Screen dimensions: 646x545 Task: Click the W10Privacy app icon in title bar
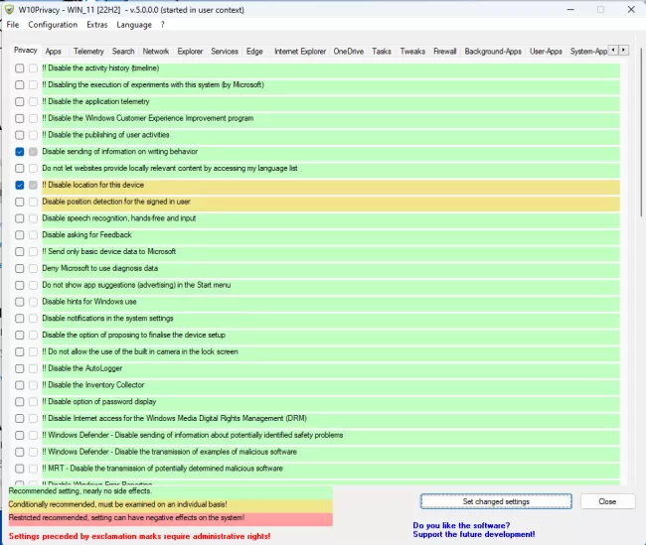[x=10, y=8]
